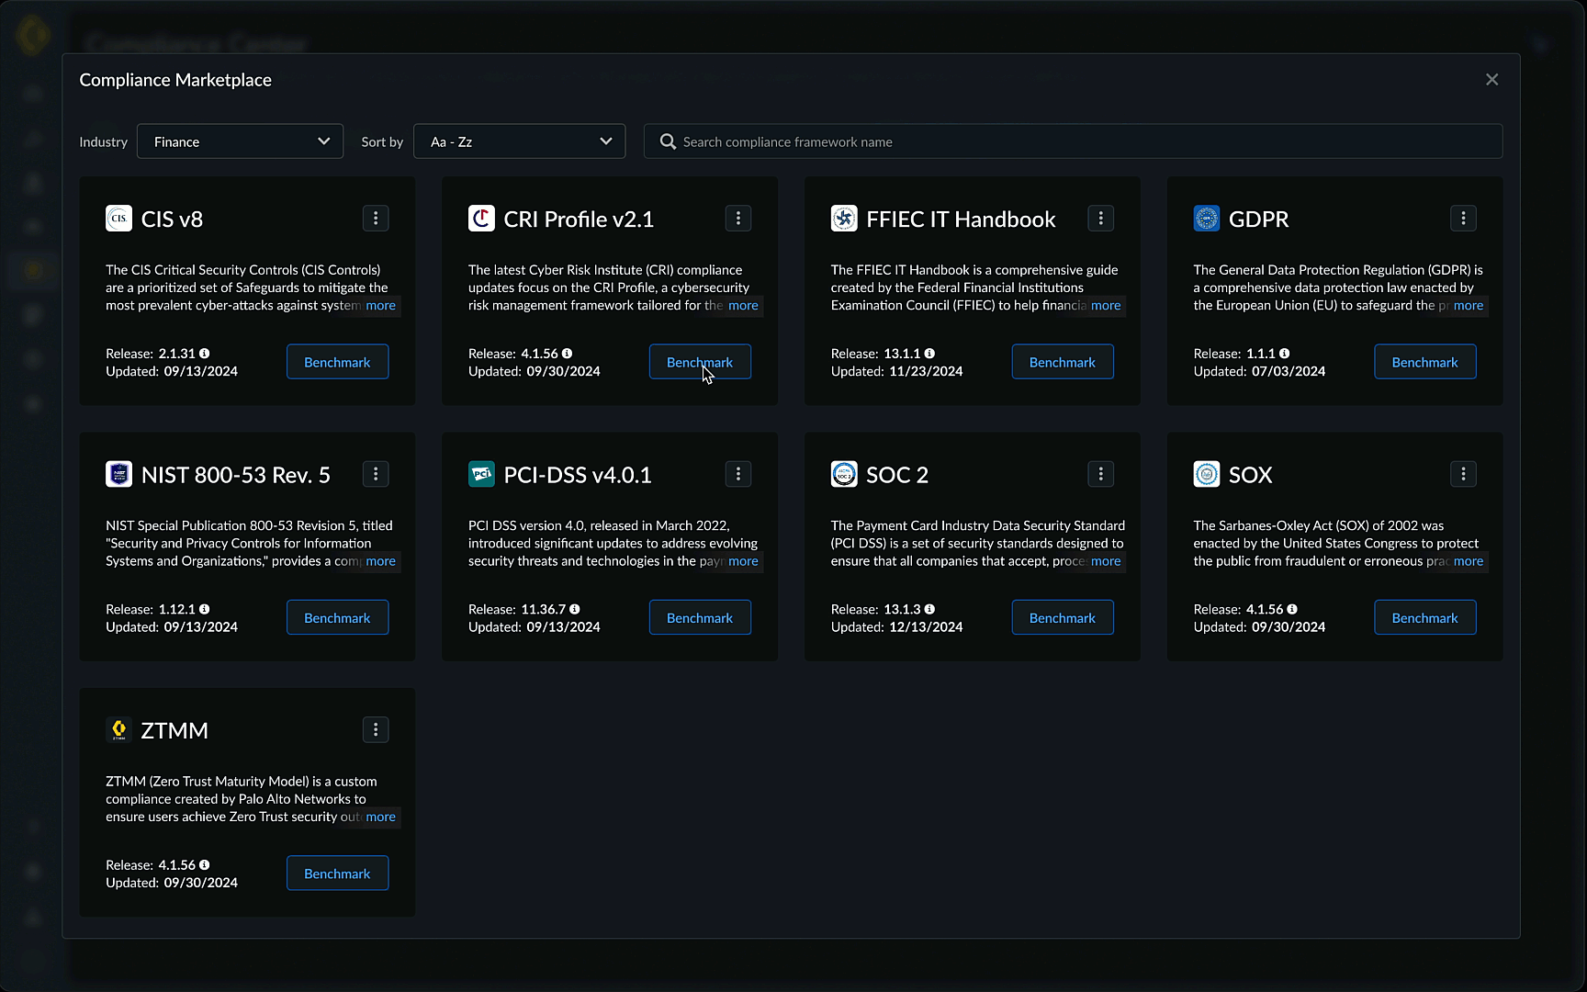Click the NIST 800-53 Rev. 5 logo icon
The image size is (1587, 992).
click(x=118, y=474)
